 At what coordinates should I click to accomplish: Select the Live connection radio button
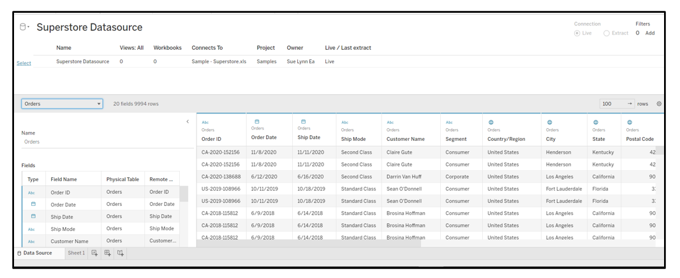click(x=577, y=33)
